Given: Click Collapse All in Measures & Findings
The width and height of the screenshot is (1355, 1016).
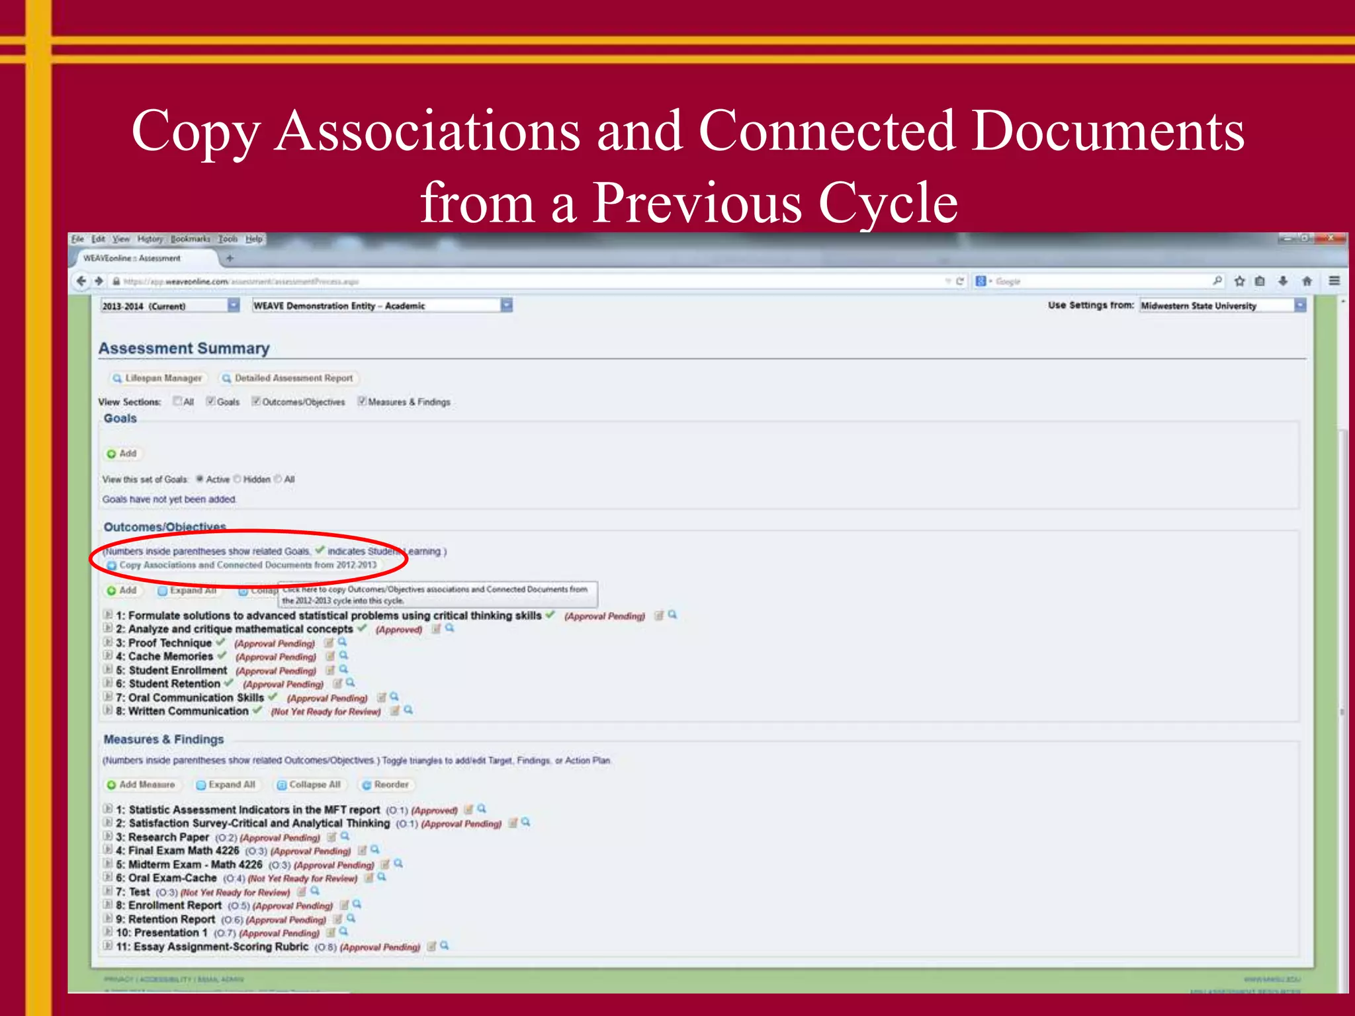Looking at the screenshot, I should click(309, 784).
